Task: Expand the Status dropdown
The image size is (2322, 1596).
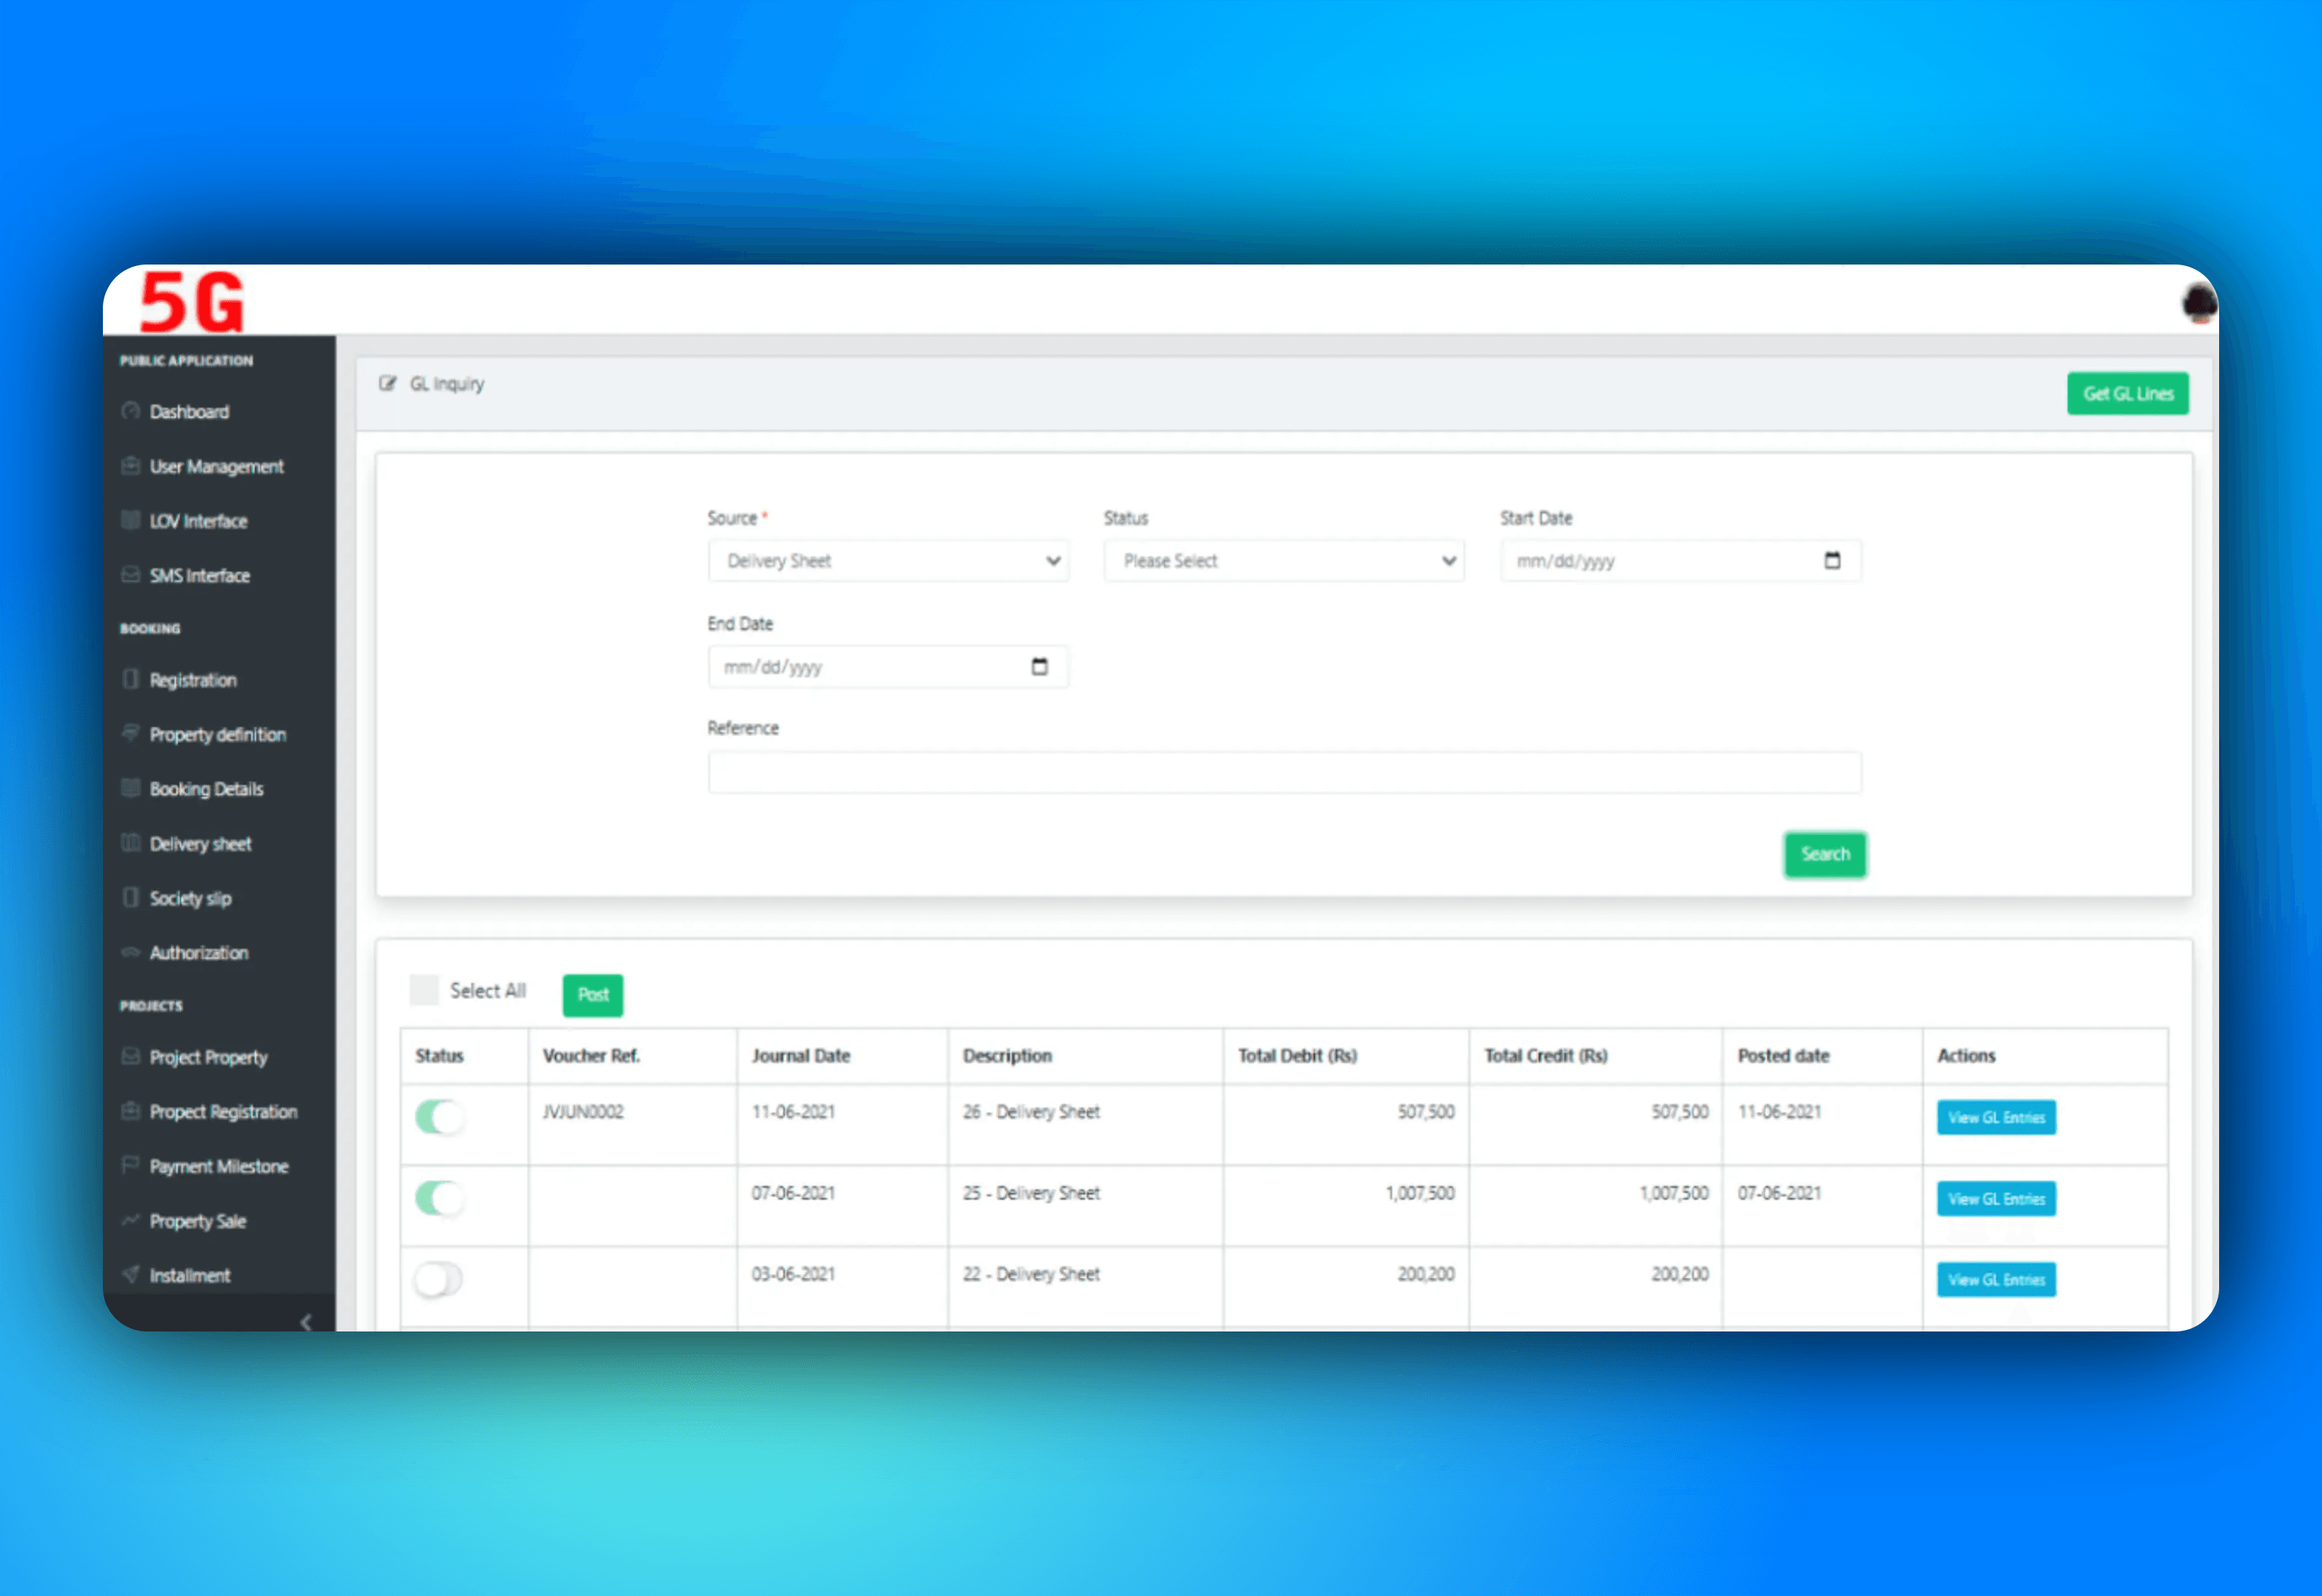Action: click(x=1284, y=561)
